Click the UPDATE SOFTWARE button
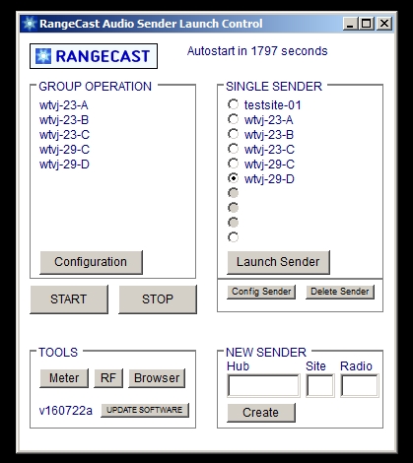This screenshot has height=463, width=413. 145,410
